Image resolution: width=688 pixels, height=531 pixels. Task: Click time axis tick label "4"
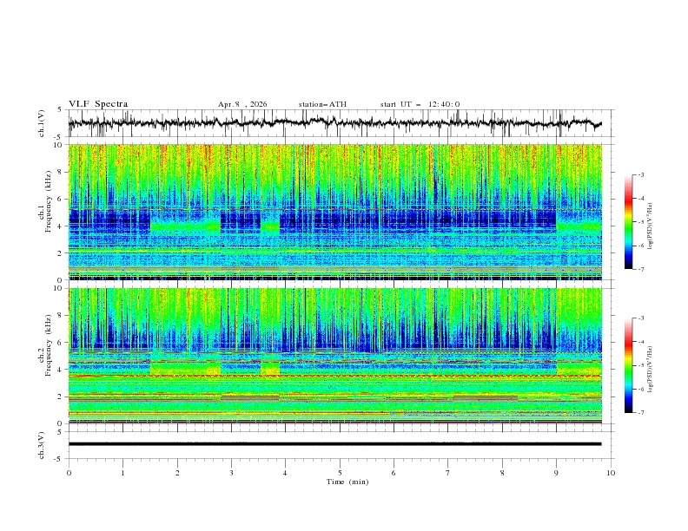285,473
